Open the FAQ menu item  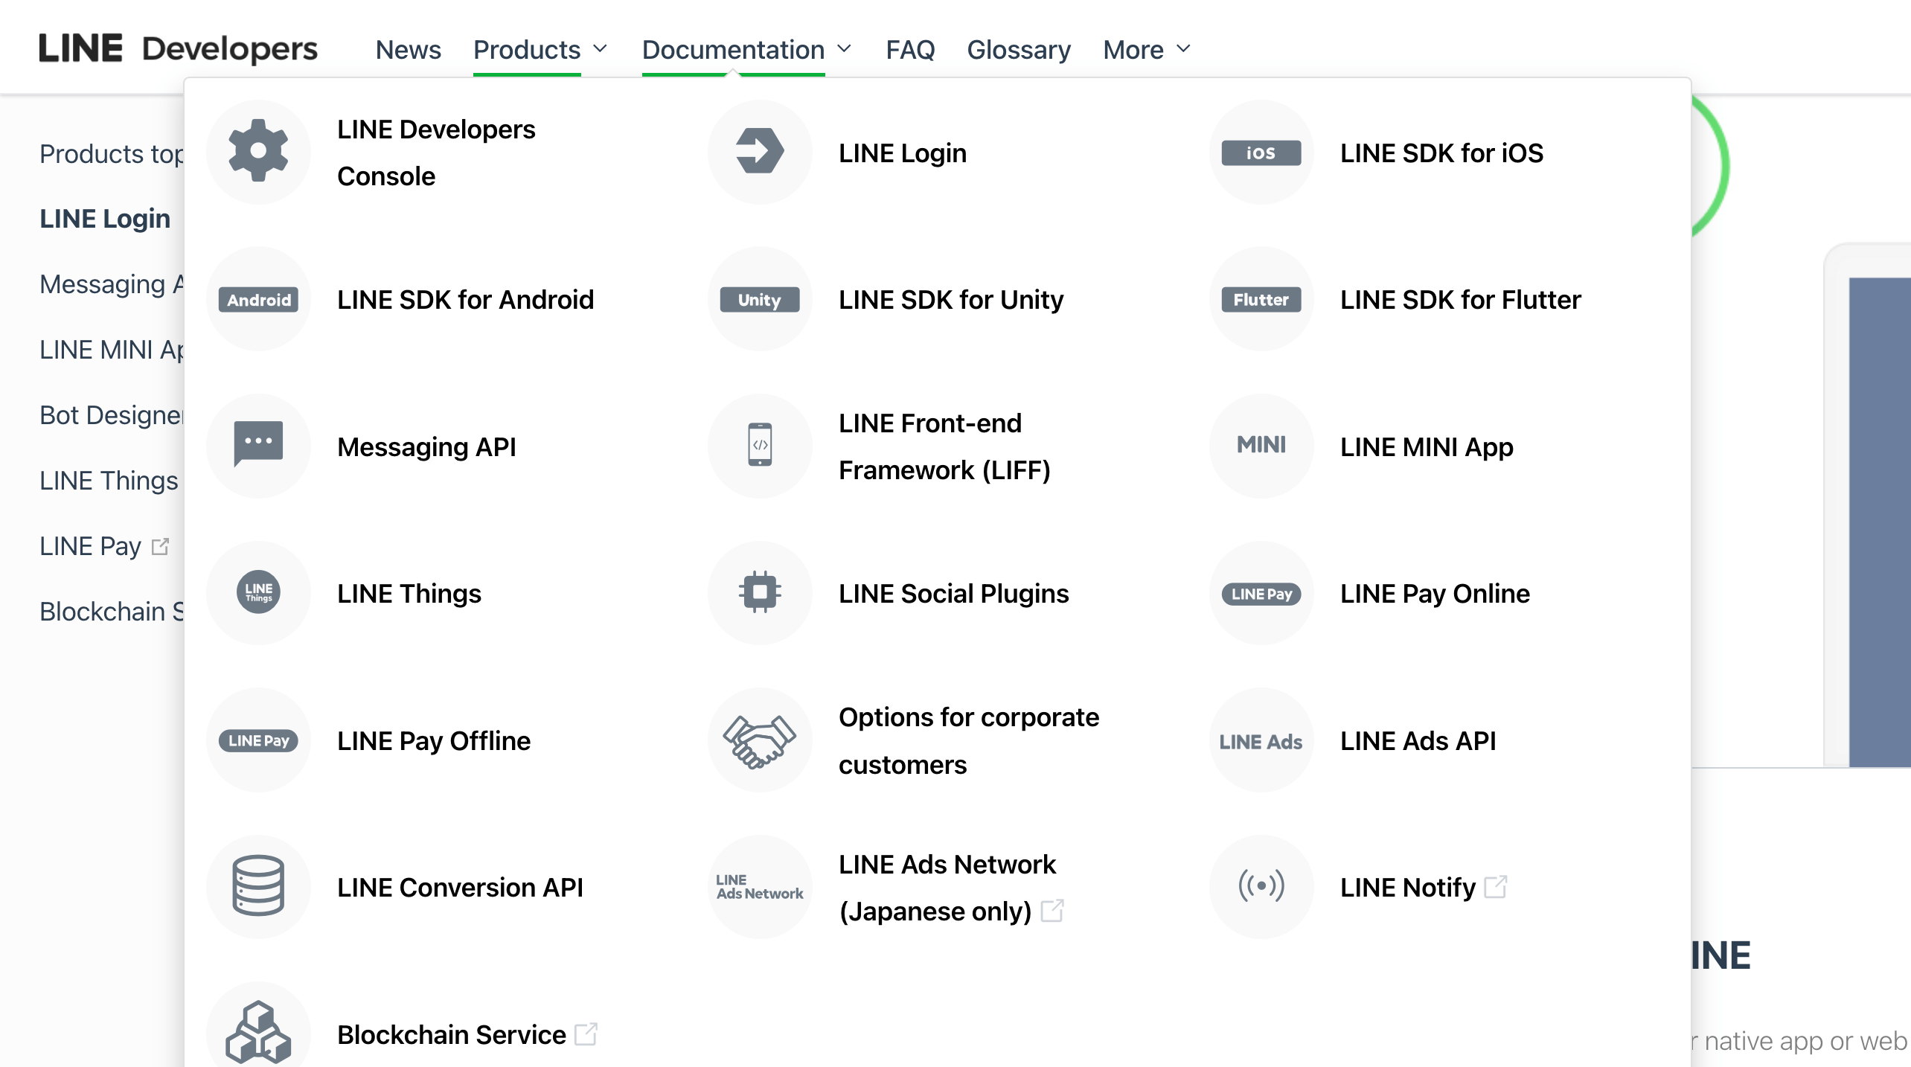coord(909,49)
